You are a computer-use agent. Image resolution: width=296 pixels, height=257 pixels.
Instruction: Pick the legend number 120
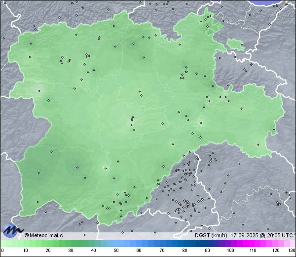click(276, 251)
